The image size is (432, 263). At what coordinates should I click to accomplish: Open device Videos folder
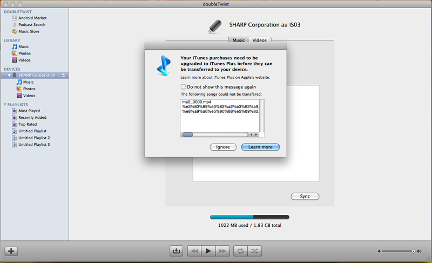pos(29,96)
